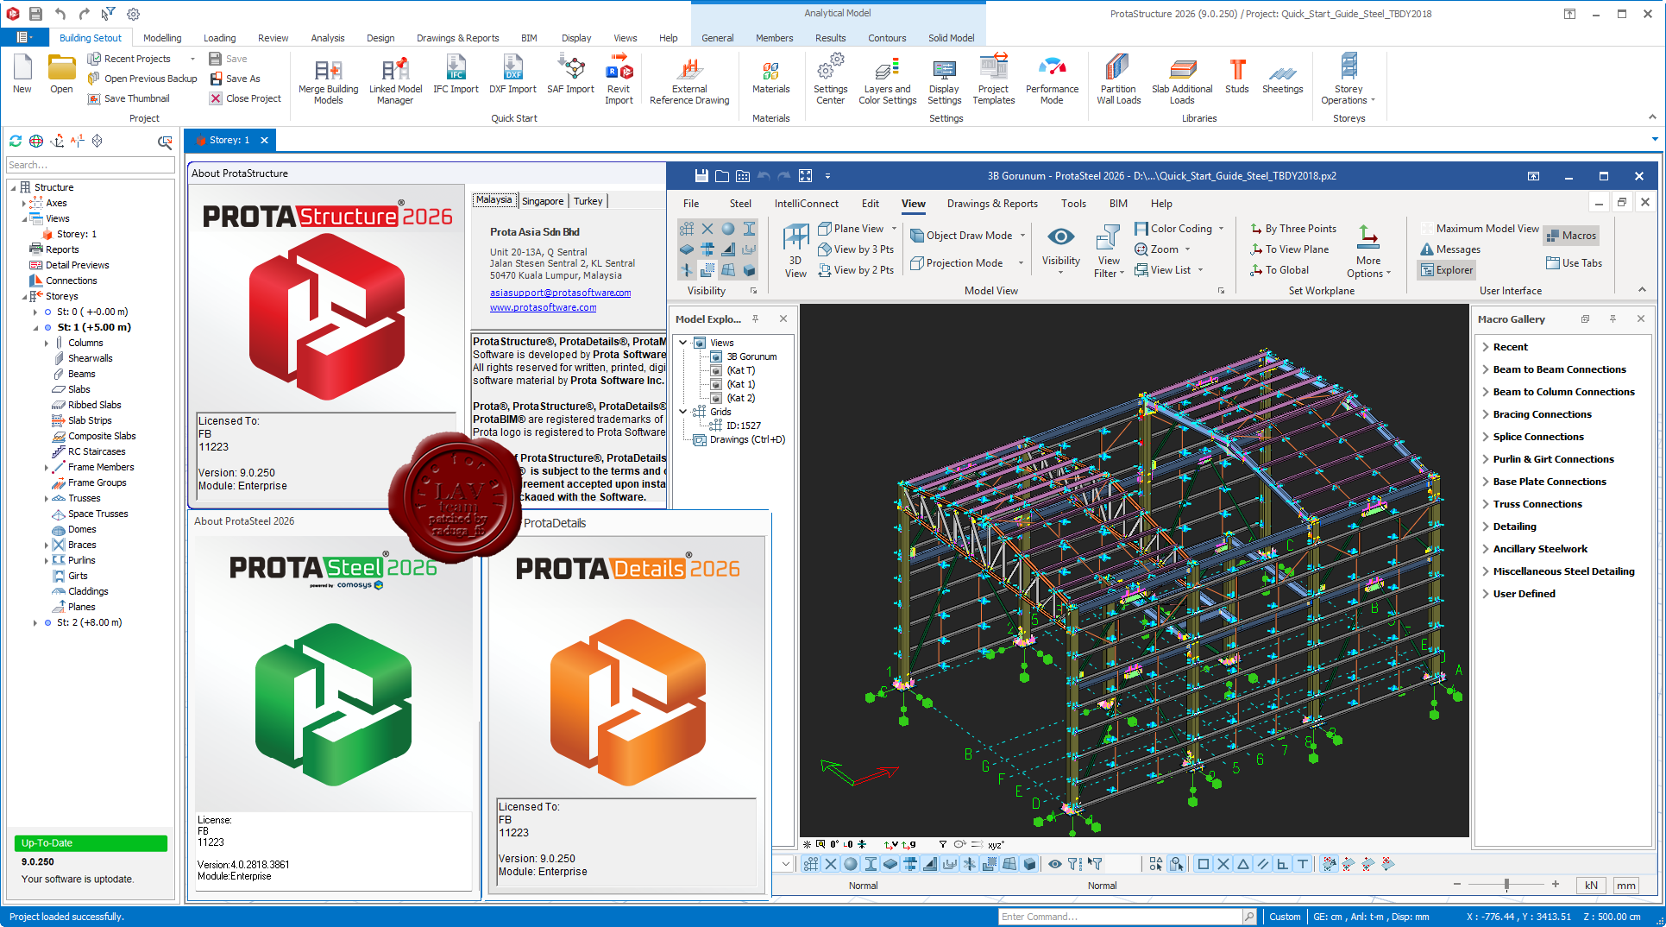This screenshot has height=927, width=1666.
Task: Toggle the Messages panel button
Action: click(x=1450, y=249)
